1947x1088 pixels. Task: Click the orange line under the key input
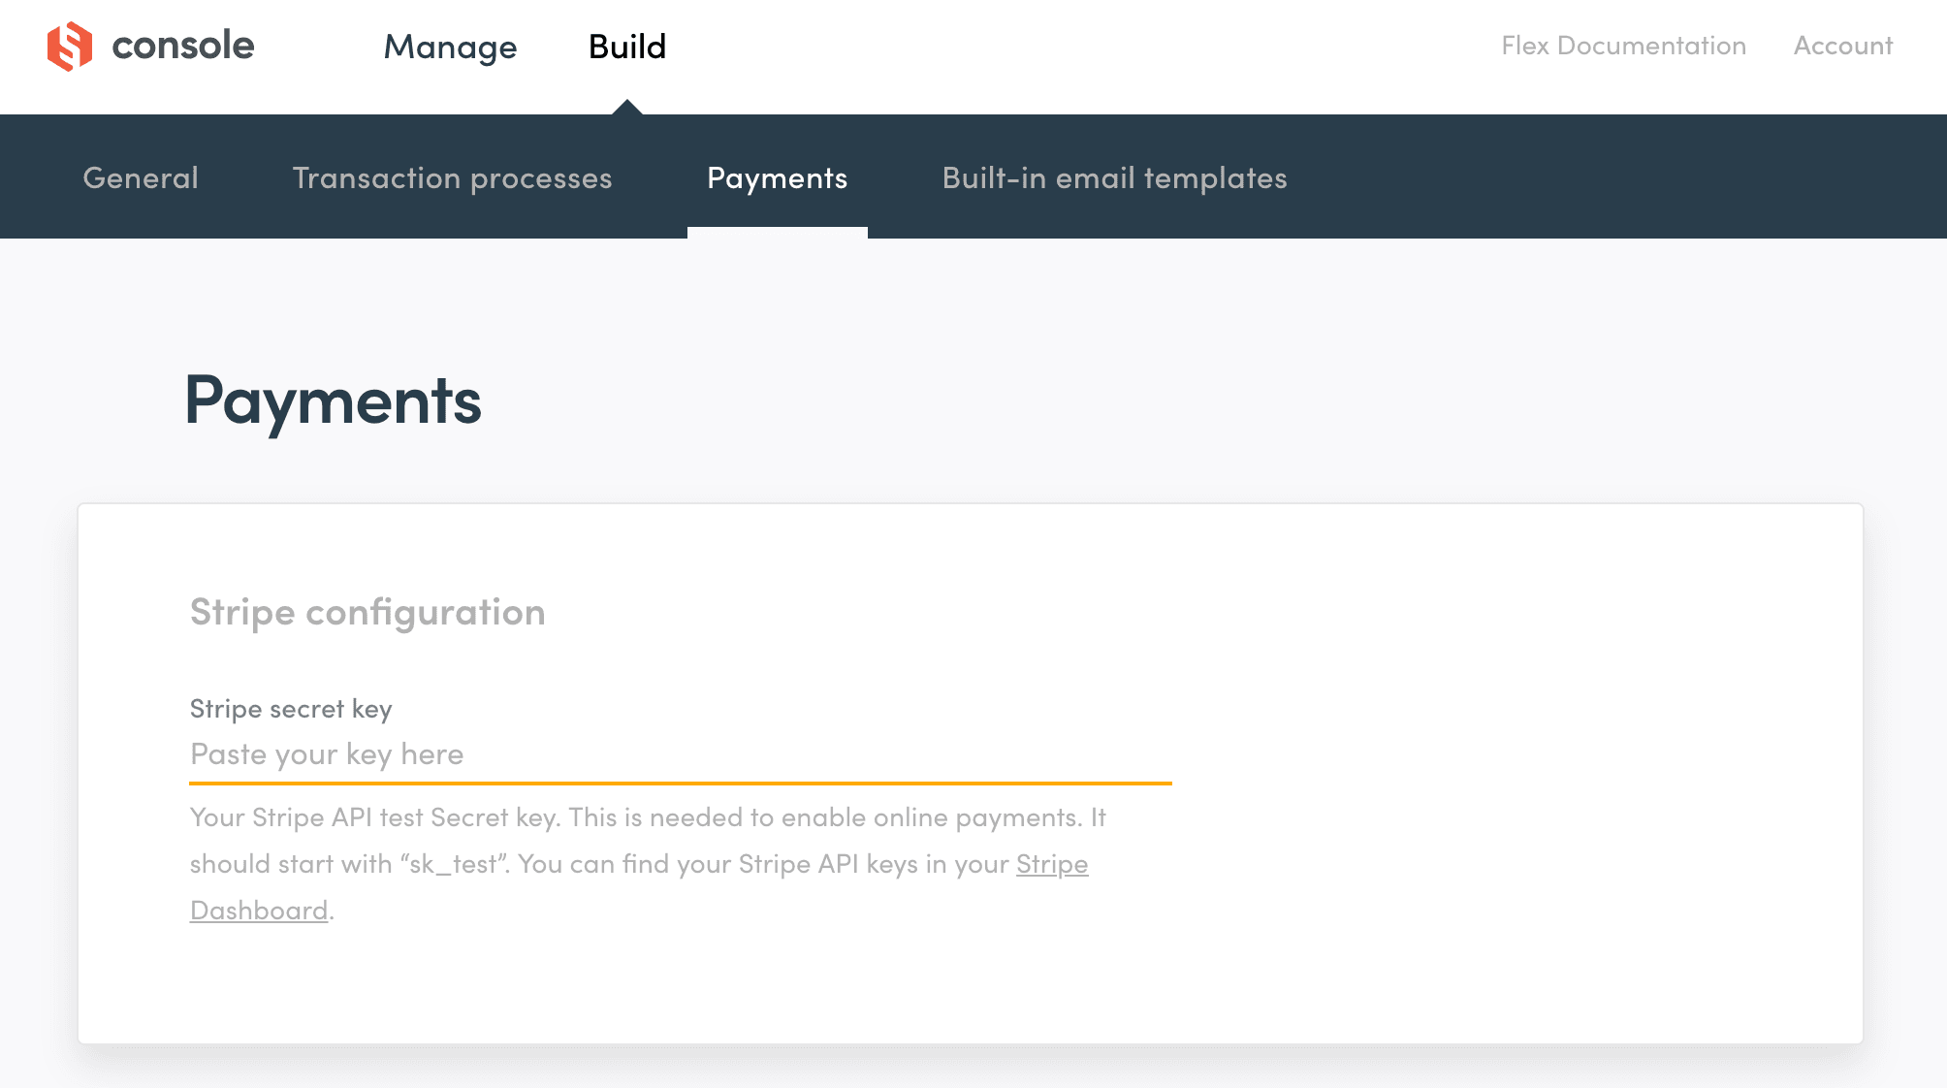pos(679,783)
